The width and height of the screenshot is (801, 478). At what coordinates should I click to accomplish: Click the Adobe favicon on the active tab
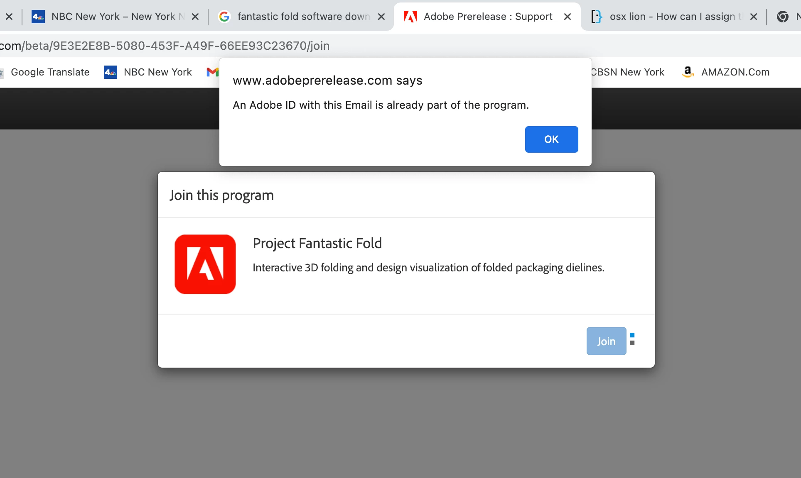coord(410,17)
